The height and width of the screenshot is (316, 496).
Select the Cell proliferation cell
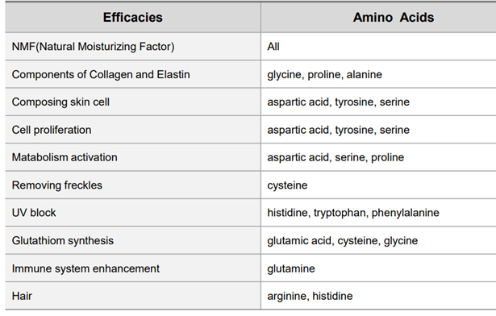point(133,130)
